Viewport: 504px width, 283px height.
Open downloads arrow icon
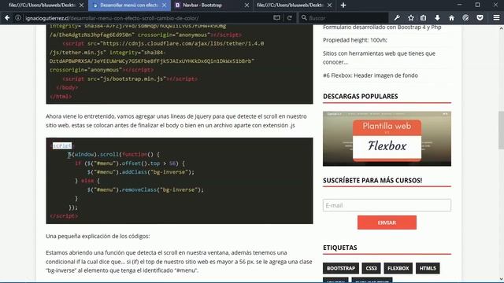pyautogui.click(x=438, y=18)
